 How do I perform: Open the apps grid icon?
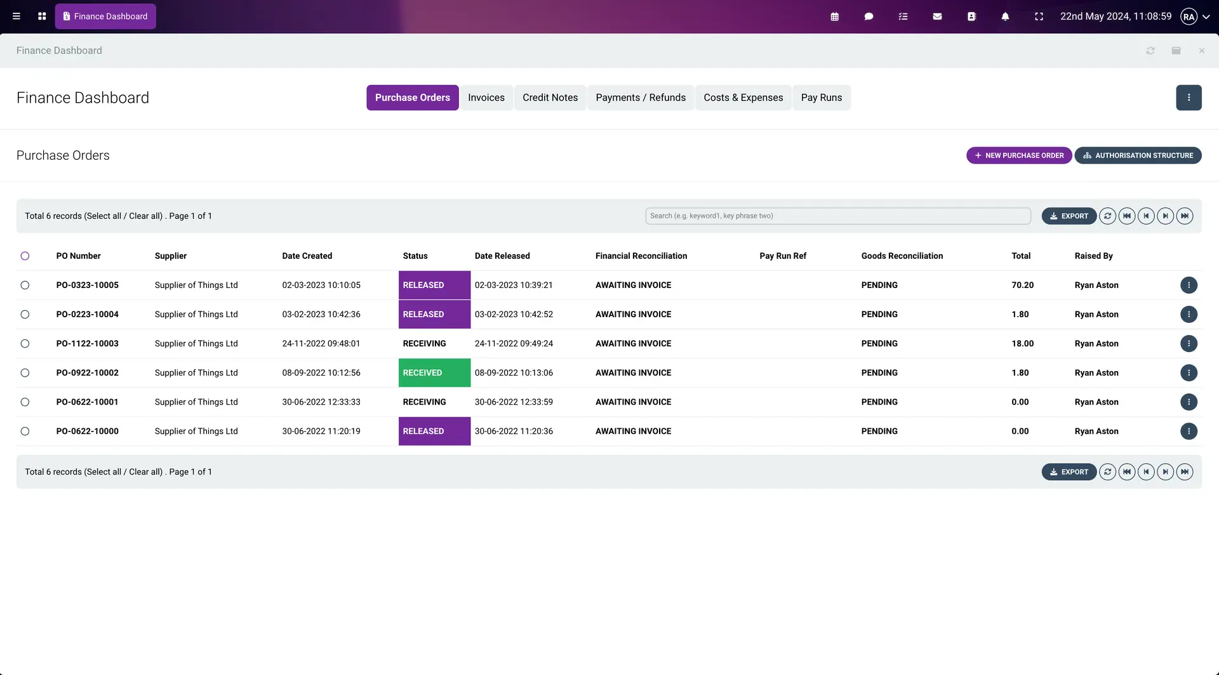42,16
